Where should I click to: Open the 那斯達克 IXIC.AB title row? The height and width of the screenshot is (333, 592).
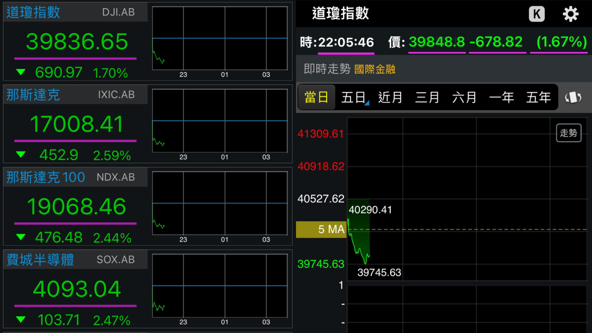click(75, 95)
